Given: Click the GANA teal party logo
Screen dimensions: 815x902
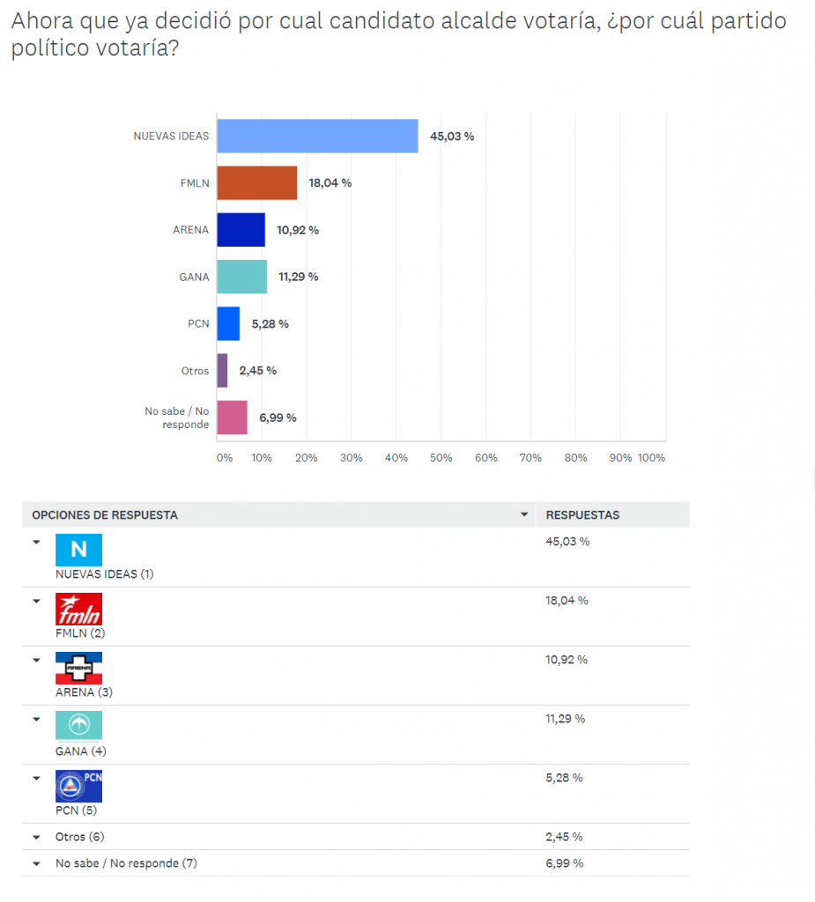Looking at the screenshot, I should (78, 726).
